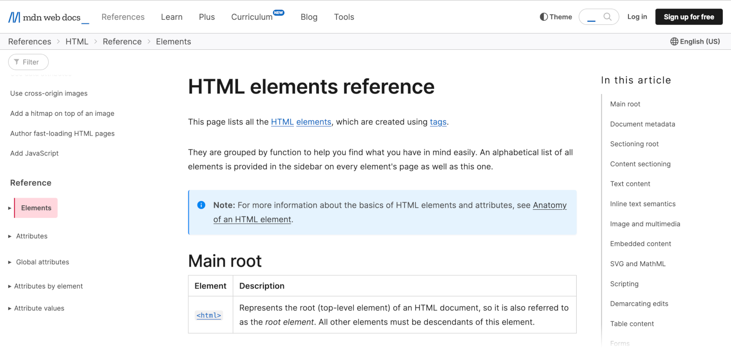This screenshot has height=349, width=731.
Task: Jump to SVG and MathML section
Action: pyautogui.click(x=638, y=264)
